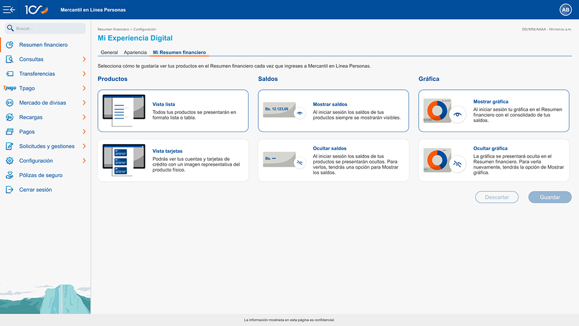Switch to the General tab

[x=109, y=53]
